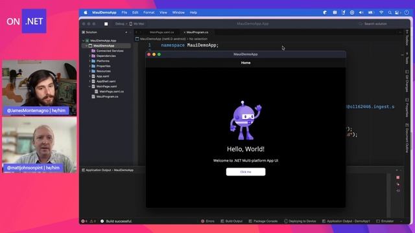Open the Deploying to Device pad
This screenshot has width=415, height=233.
click(x=300, y=221)
